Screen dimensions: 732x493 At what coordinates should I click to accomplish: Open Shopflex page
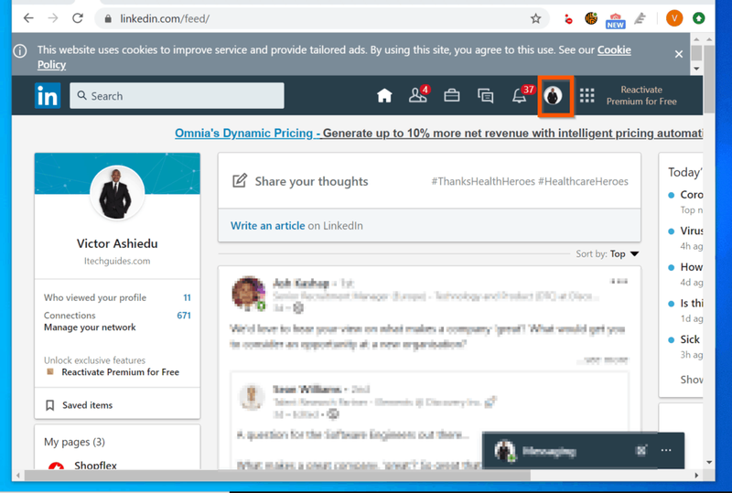click(95, 466)
